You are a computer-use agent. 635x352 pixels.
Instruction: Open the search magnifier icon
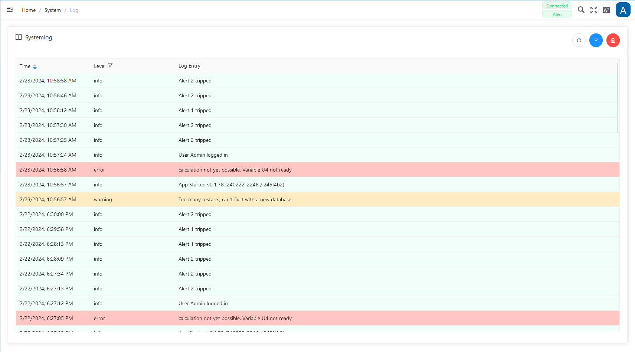click(581, 10)
